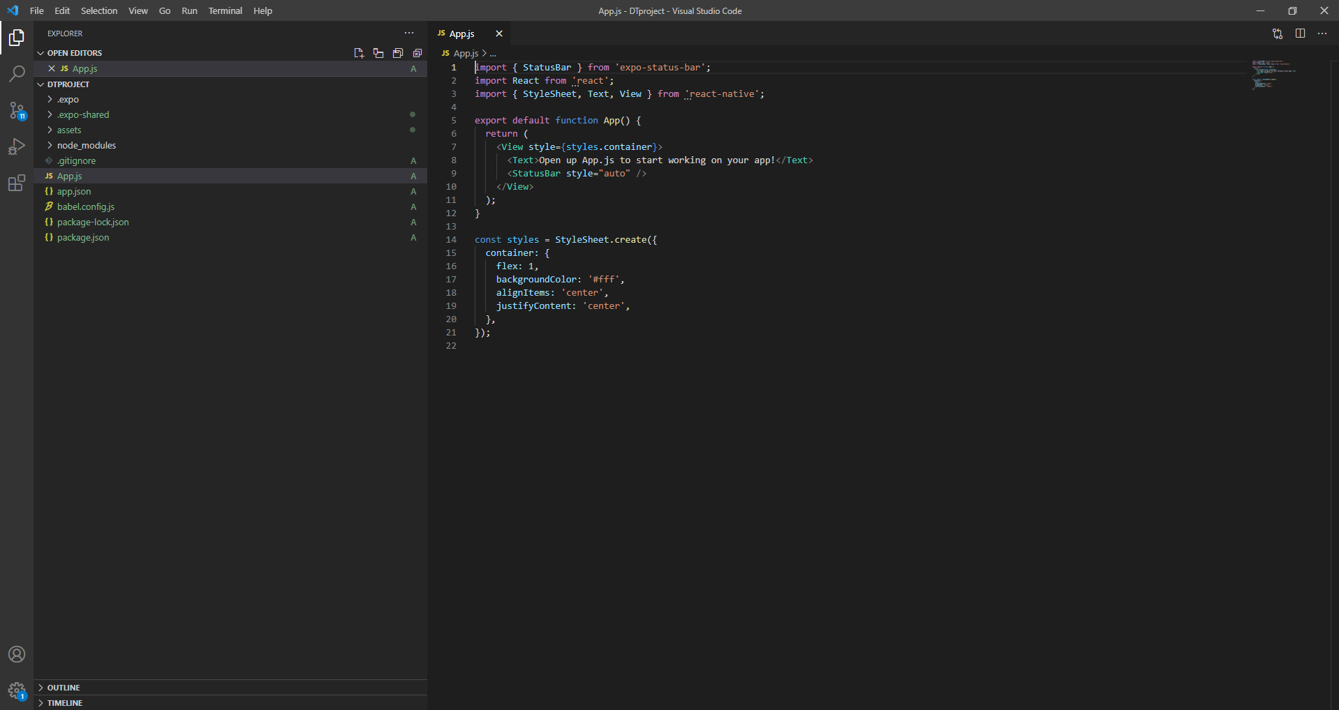The image size is (1339, 710).
Task: Expand the Outline panel
Action: click(x=230, y=688)
